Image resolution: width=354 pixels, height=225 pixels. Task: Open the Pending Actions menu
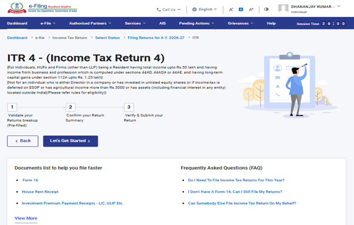coord(196,23)
